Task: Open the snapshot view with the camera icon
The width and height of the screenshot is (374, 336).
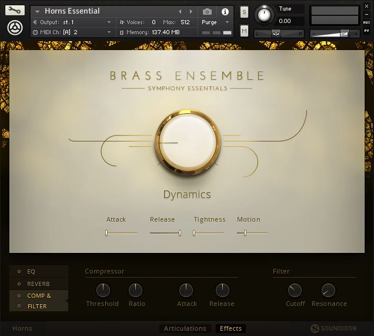Action: [x=207, y=11]
